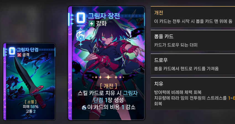Click the small swirl icon before 이 카드의 비용
This screenshot has width=235, height=124.
[x=84, y=107]
